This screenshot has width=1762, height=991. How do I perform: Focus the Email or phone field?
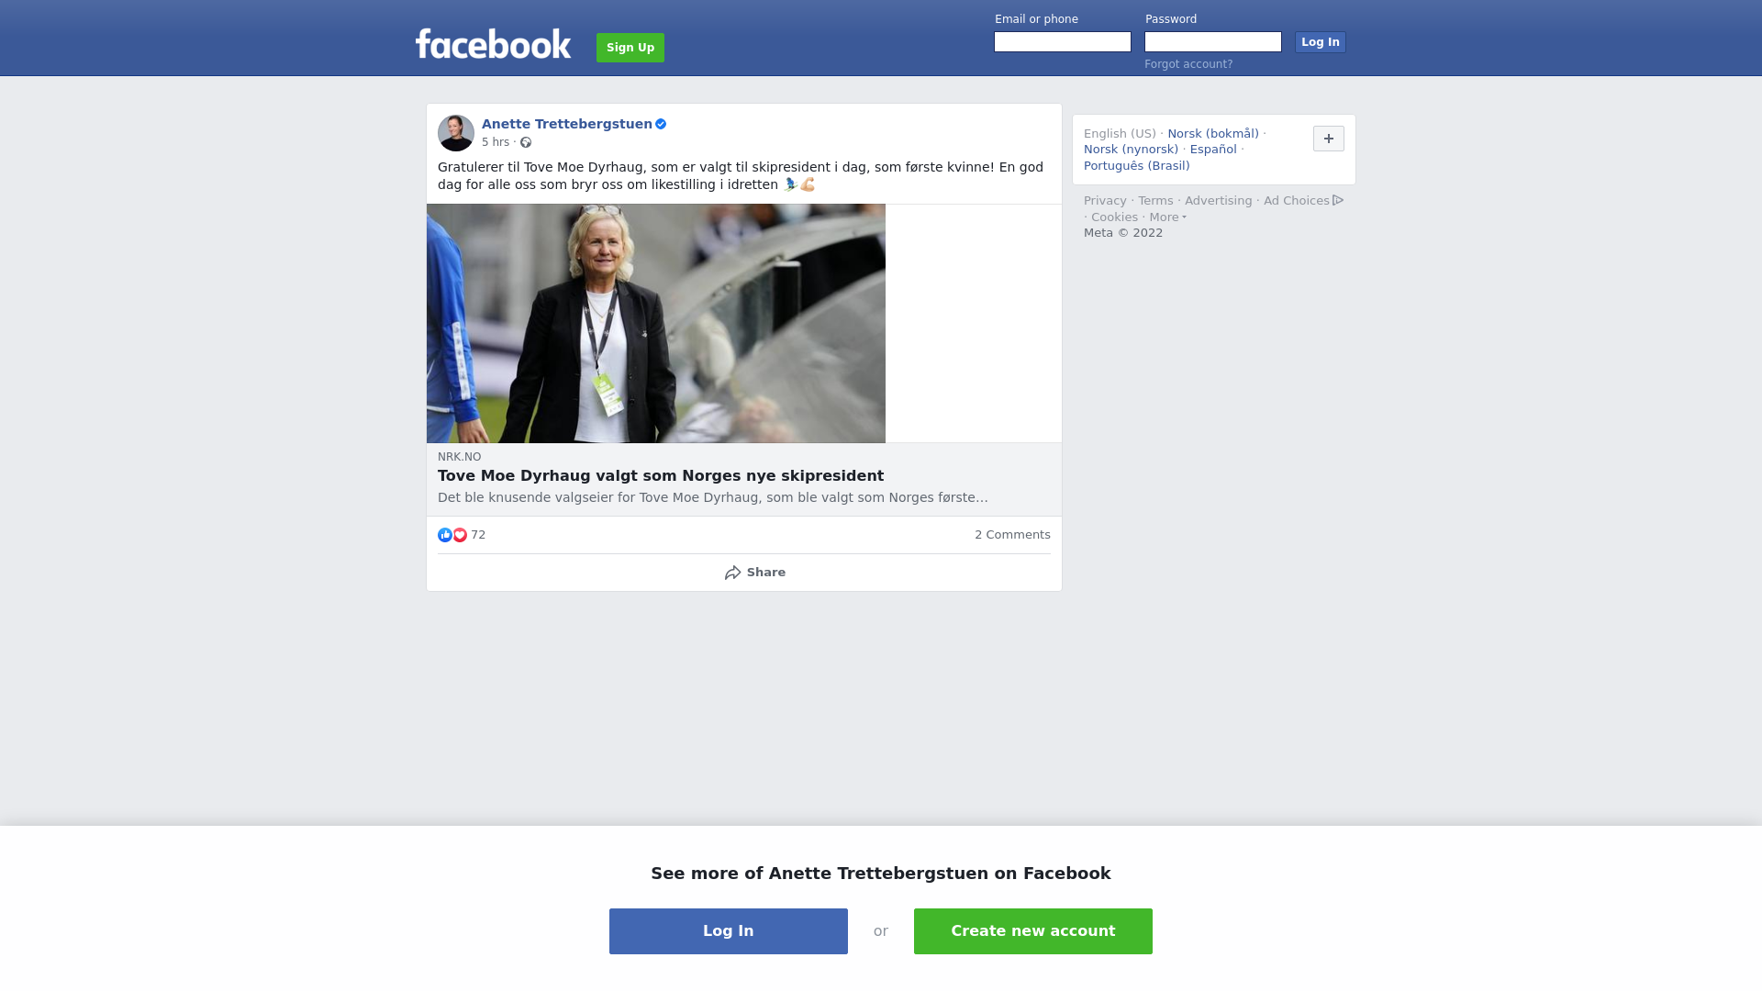1063,42
